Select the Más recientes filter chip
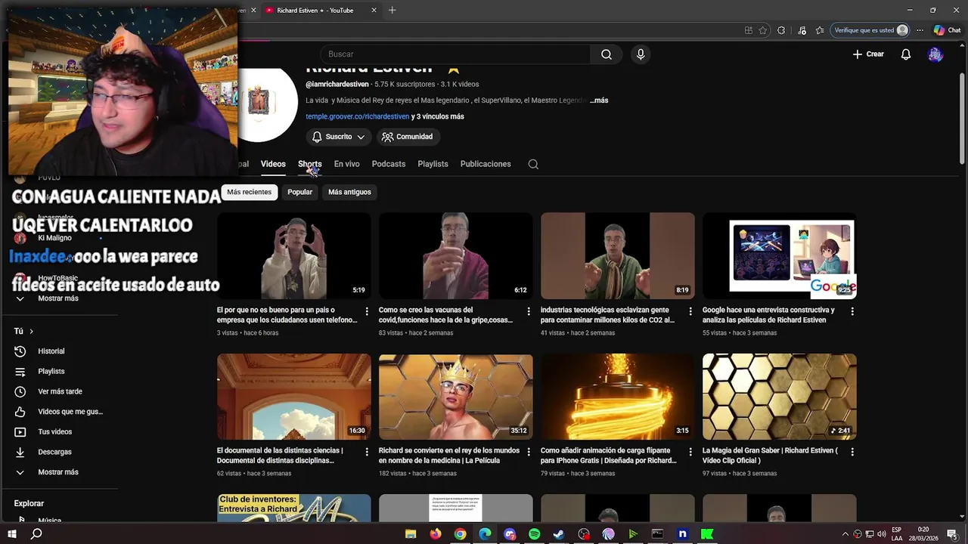 point(249,192)
